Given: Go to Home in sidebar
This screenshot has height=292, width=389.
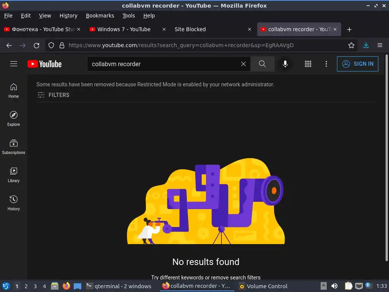Looking at the screenshot, I should 14,90.
